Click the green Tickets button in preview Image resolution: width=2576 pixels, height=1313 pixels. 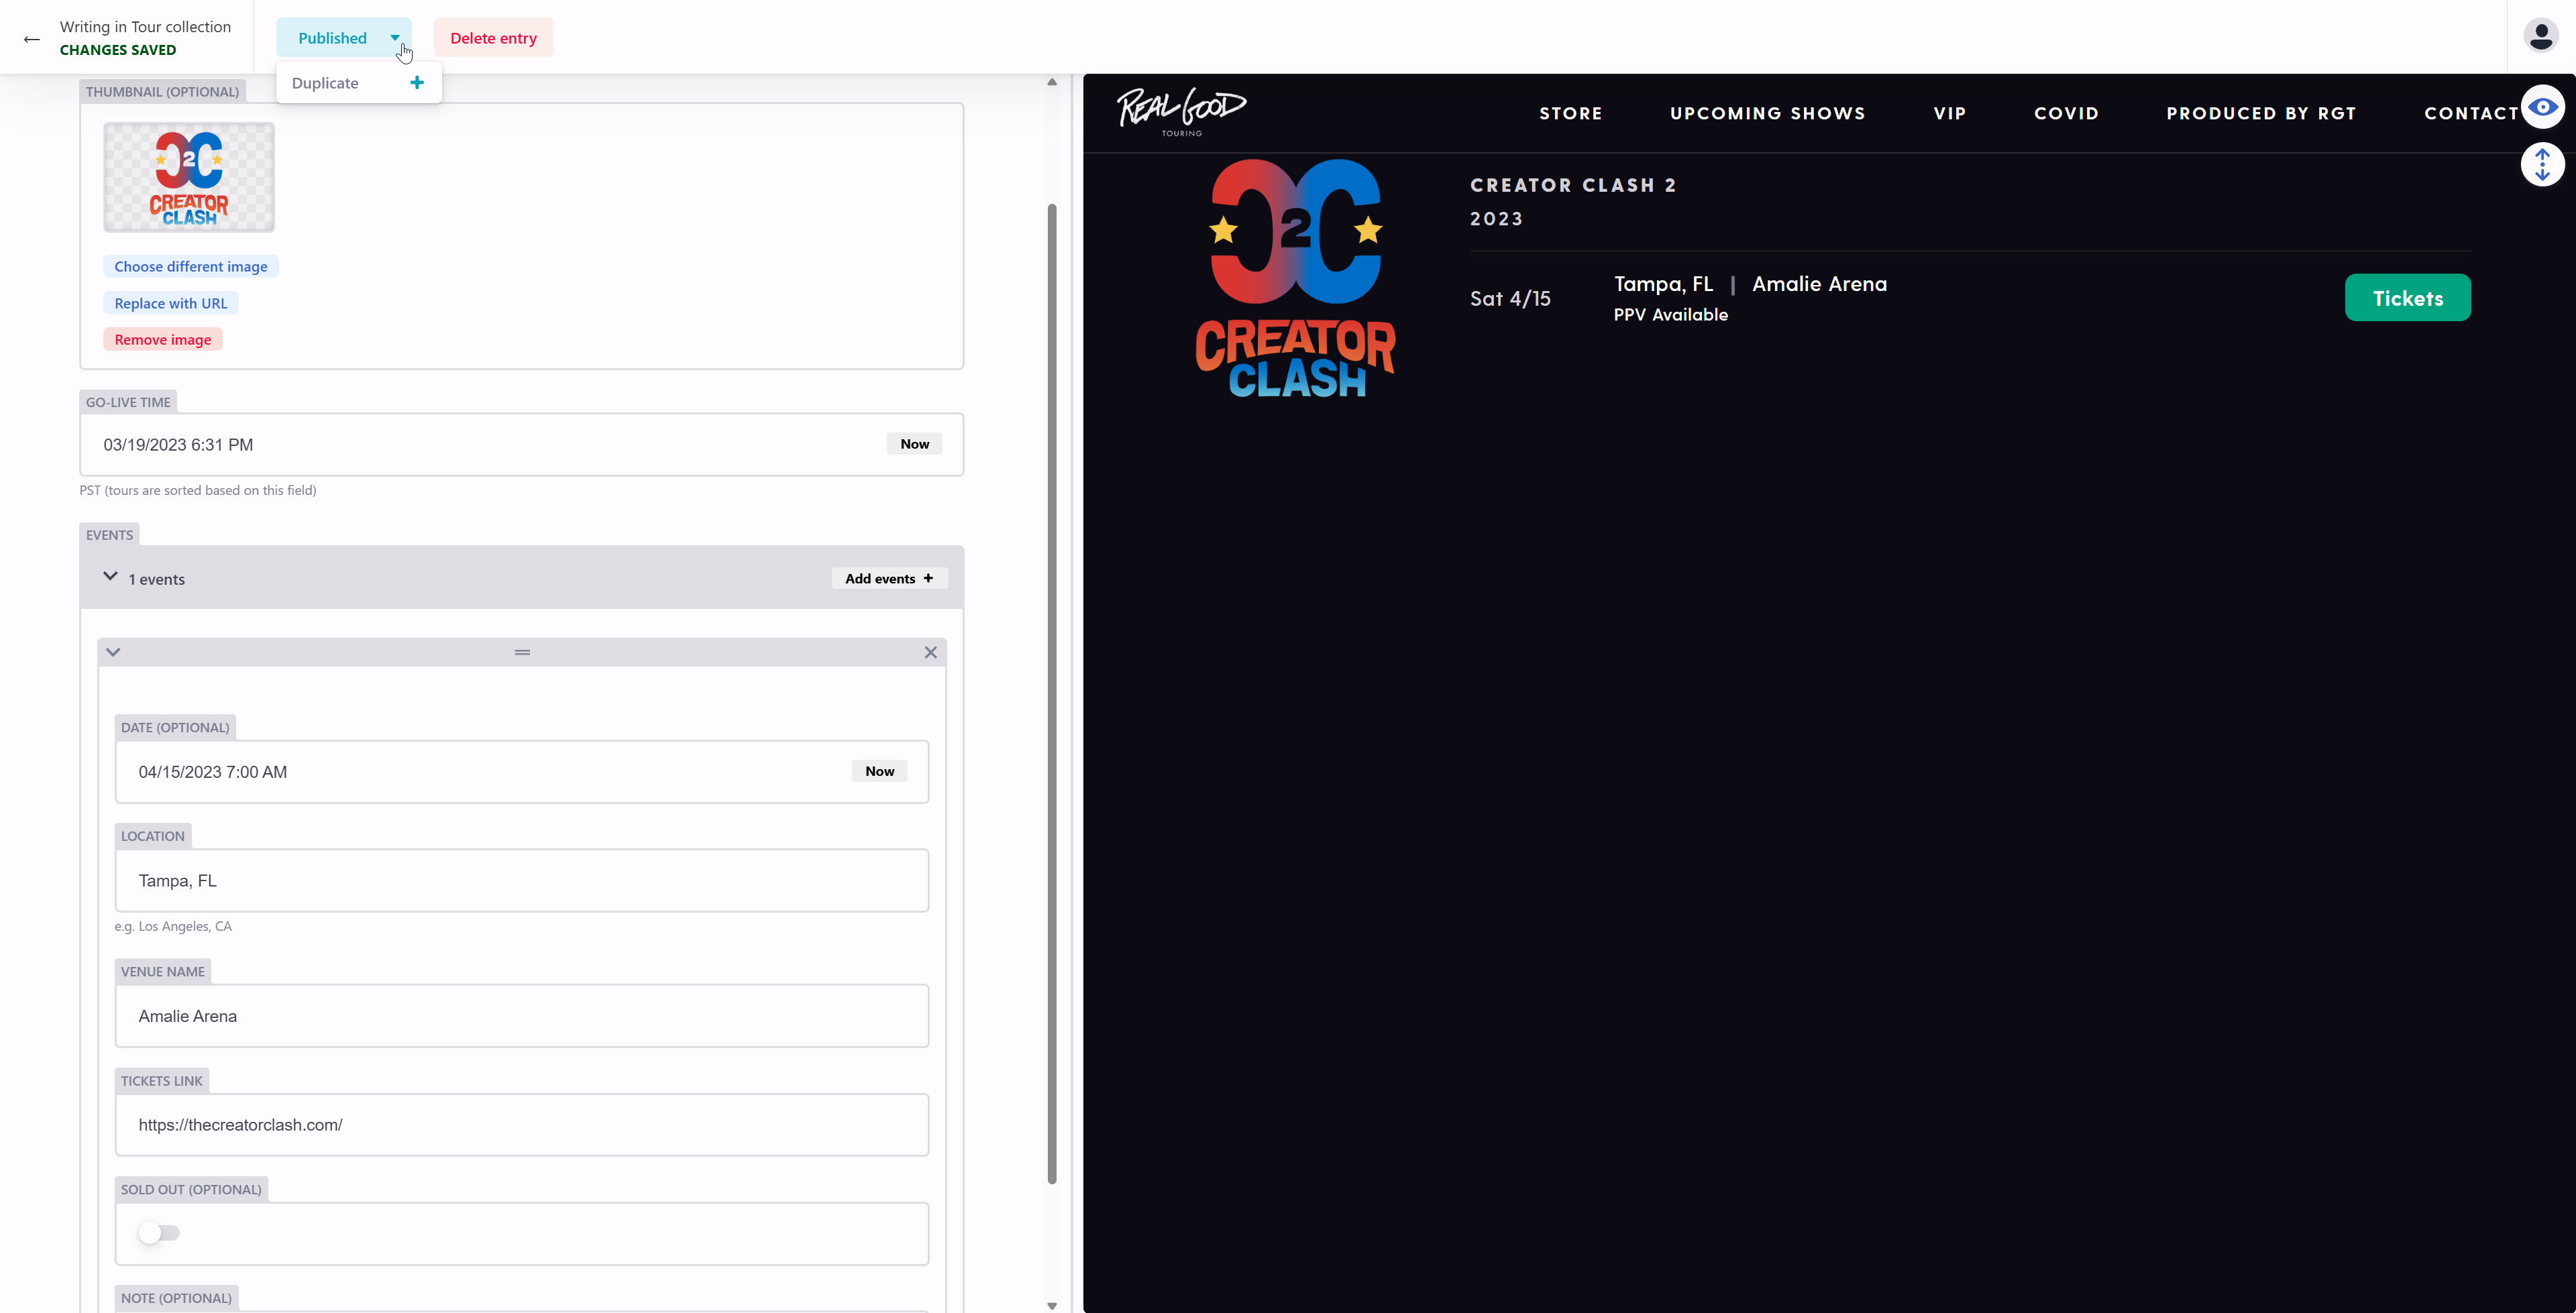click(2407, 297)
